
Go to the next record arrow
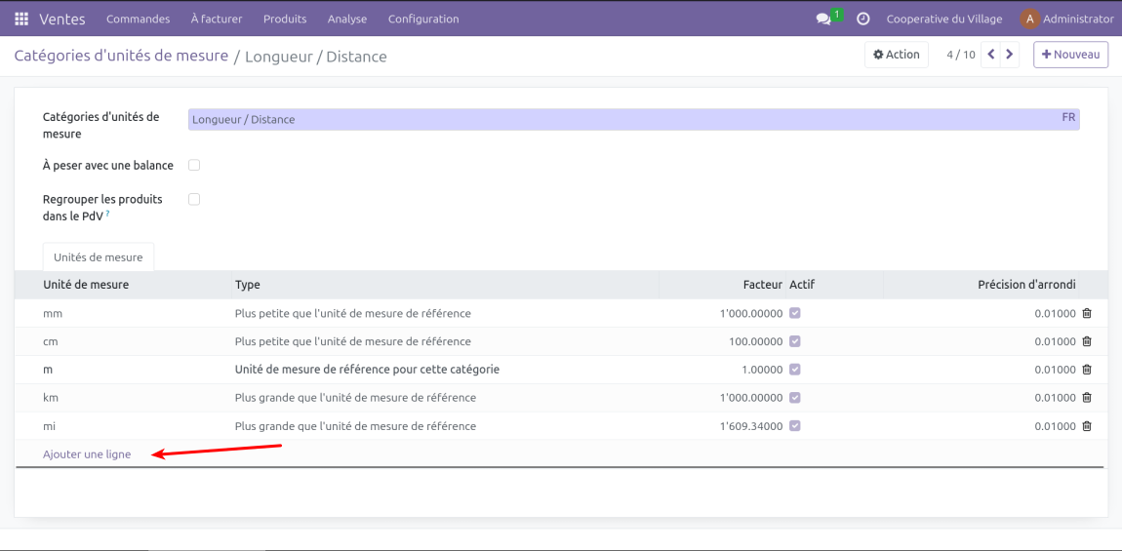click(x=1010, y=55)
